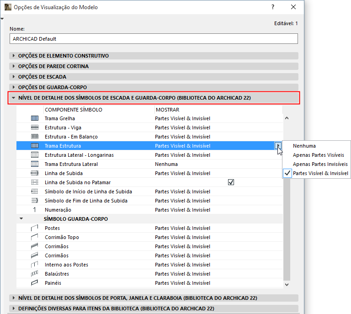
Task: Click the Balaústres icon
Action: tap(34, 274)
